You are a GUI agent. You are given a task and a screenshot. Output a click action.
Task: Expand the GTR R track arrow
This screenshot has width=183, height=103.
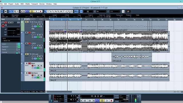22,43
